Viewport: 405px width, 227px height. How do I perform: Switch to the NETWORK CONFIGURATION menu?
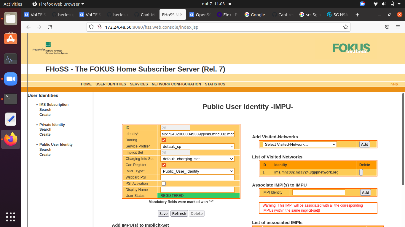coord(176,84)
